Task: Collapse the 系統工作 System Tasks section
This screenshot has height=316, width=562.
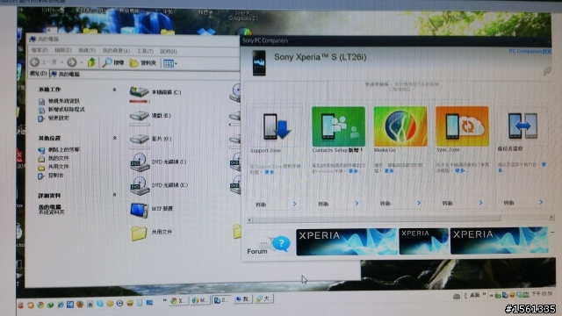Action: 114,90
